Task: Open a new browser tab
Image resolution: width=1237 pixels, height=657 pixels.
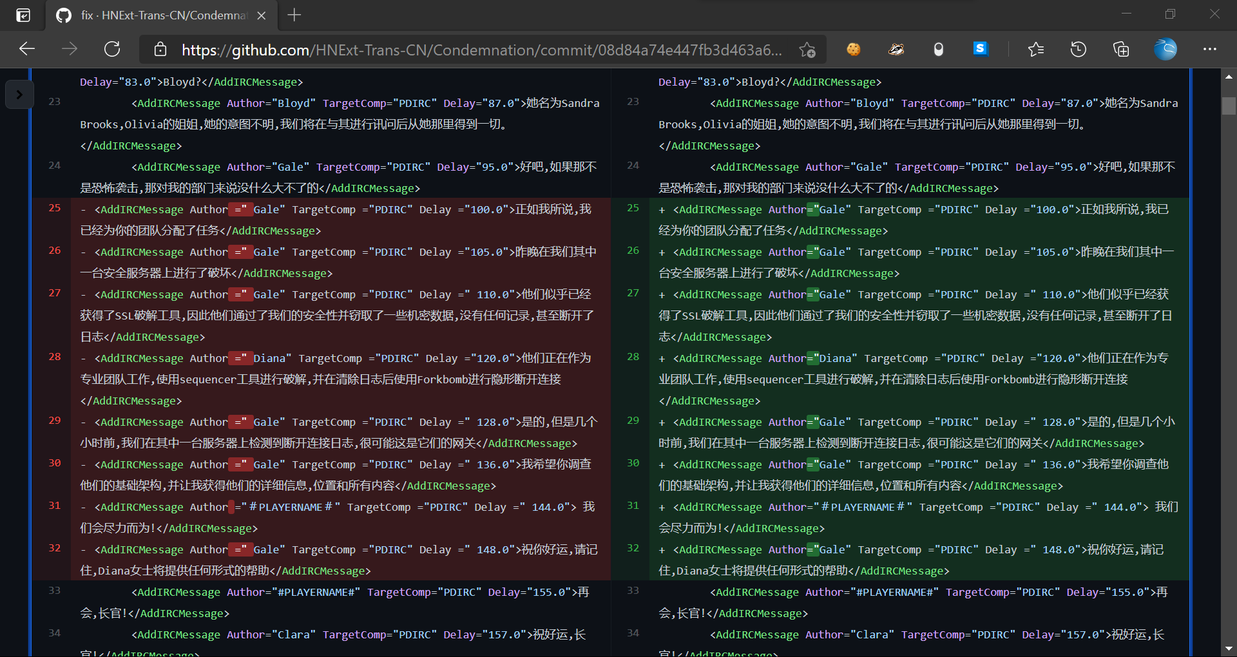Action: point(294,15)
